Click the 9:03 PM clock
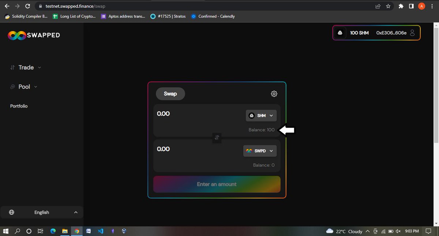The height and width of the screenshot is (236, 439). point(412,231)
